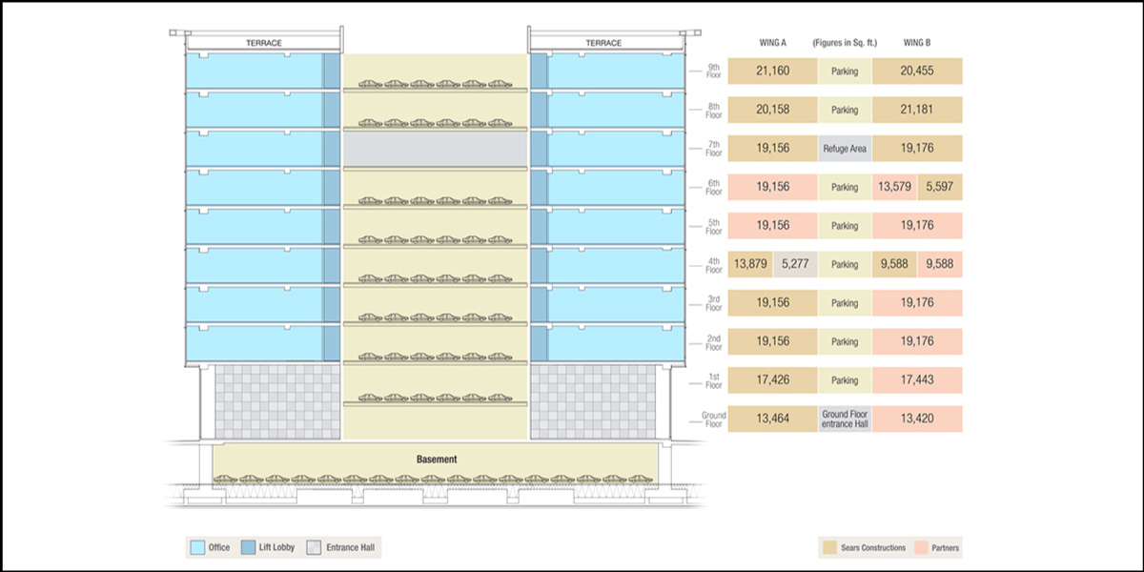Click the 13,879 cell on 4th floor
The height and width of the screenshot is (572, 1144).
point(749,264)
